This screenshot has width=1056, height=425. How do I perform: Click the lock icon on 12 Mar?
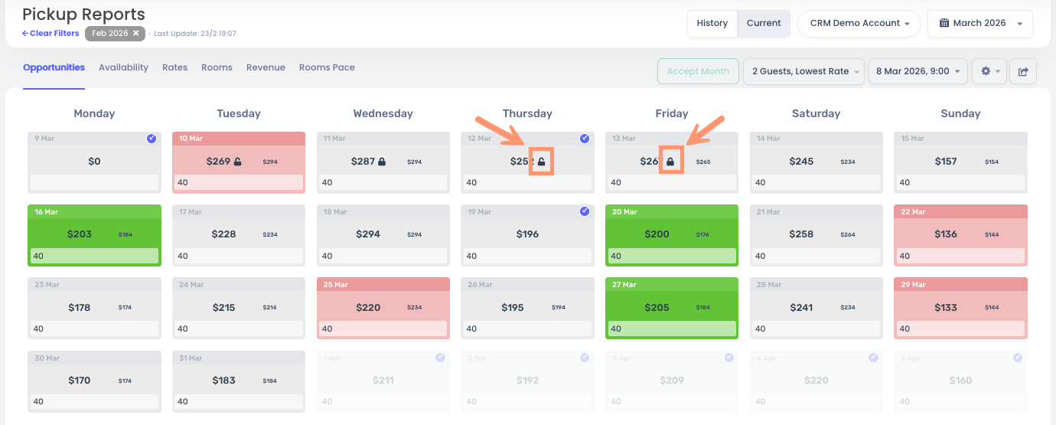[x=541, y=162]
